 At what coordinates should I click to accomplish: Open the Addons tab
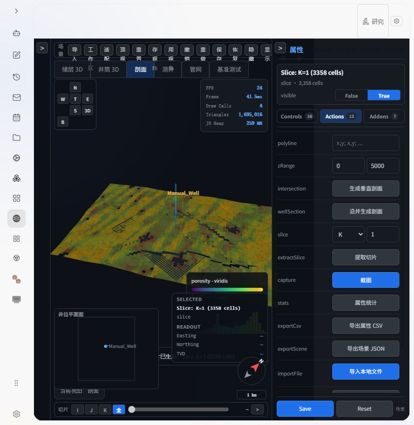click(x=384, y=117)
